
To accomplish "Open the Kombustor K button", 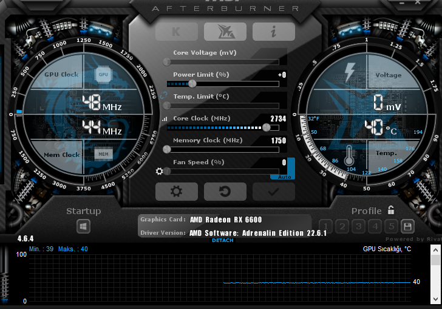I will (x=177, y=32).
